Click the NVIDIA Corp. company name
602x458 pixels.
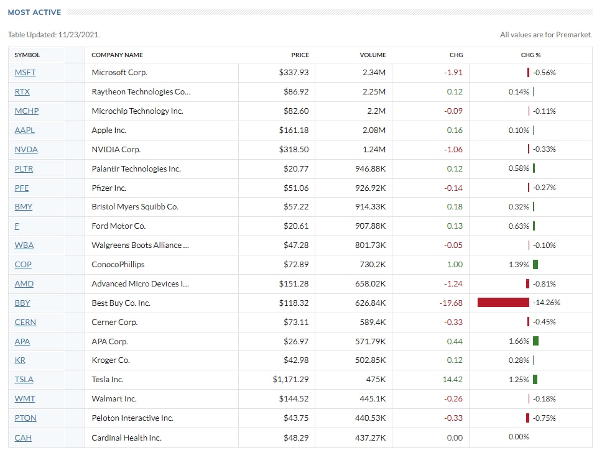116,149
